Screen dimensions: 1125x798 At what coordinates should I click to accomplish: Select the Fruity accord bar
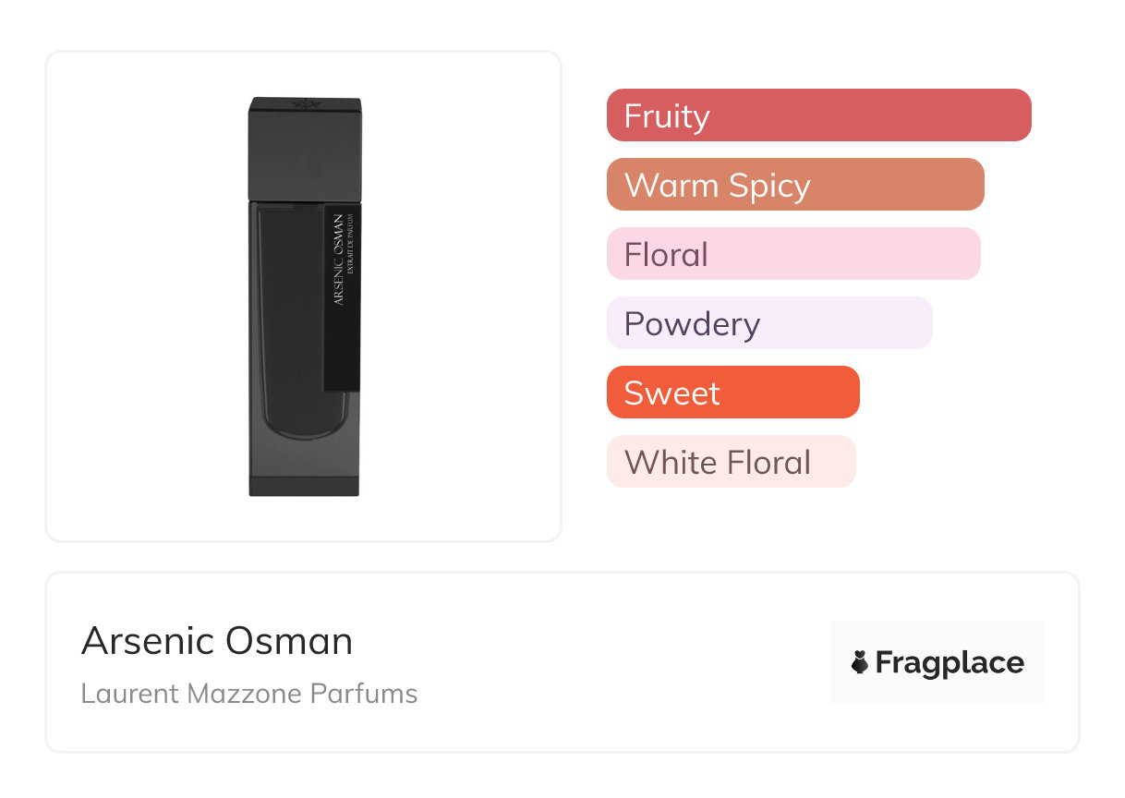click(x=818, y=115)
